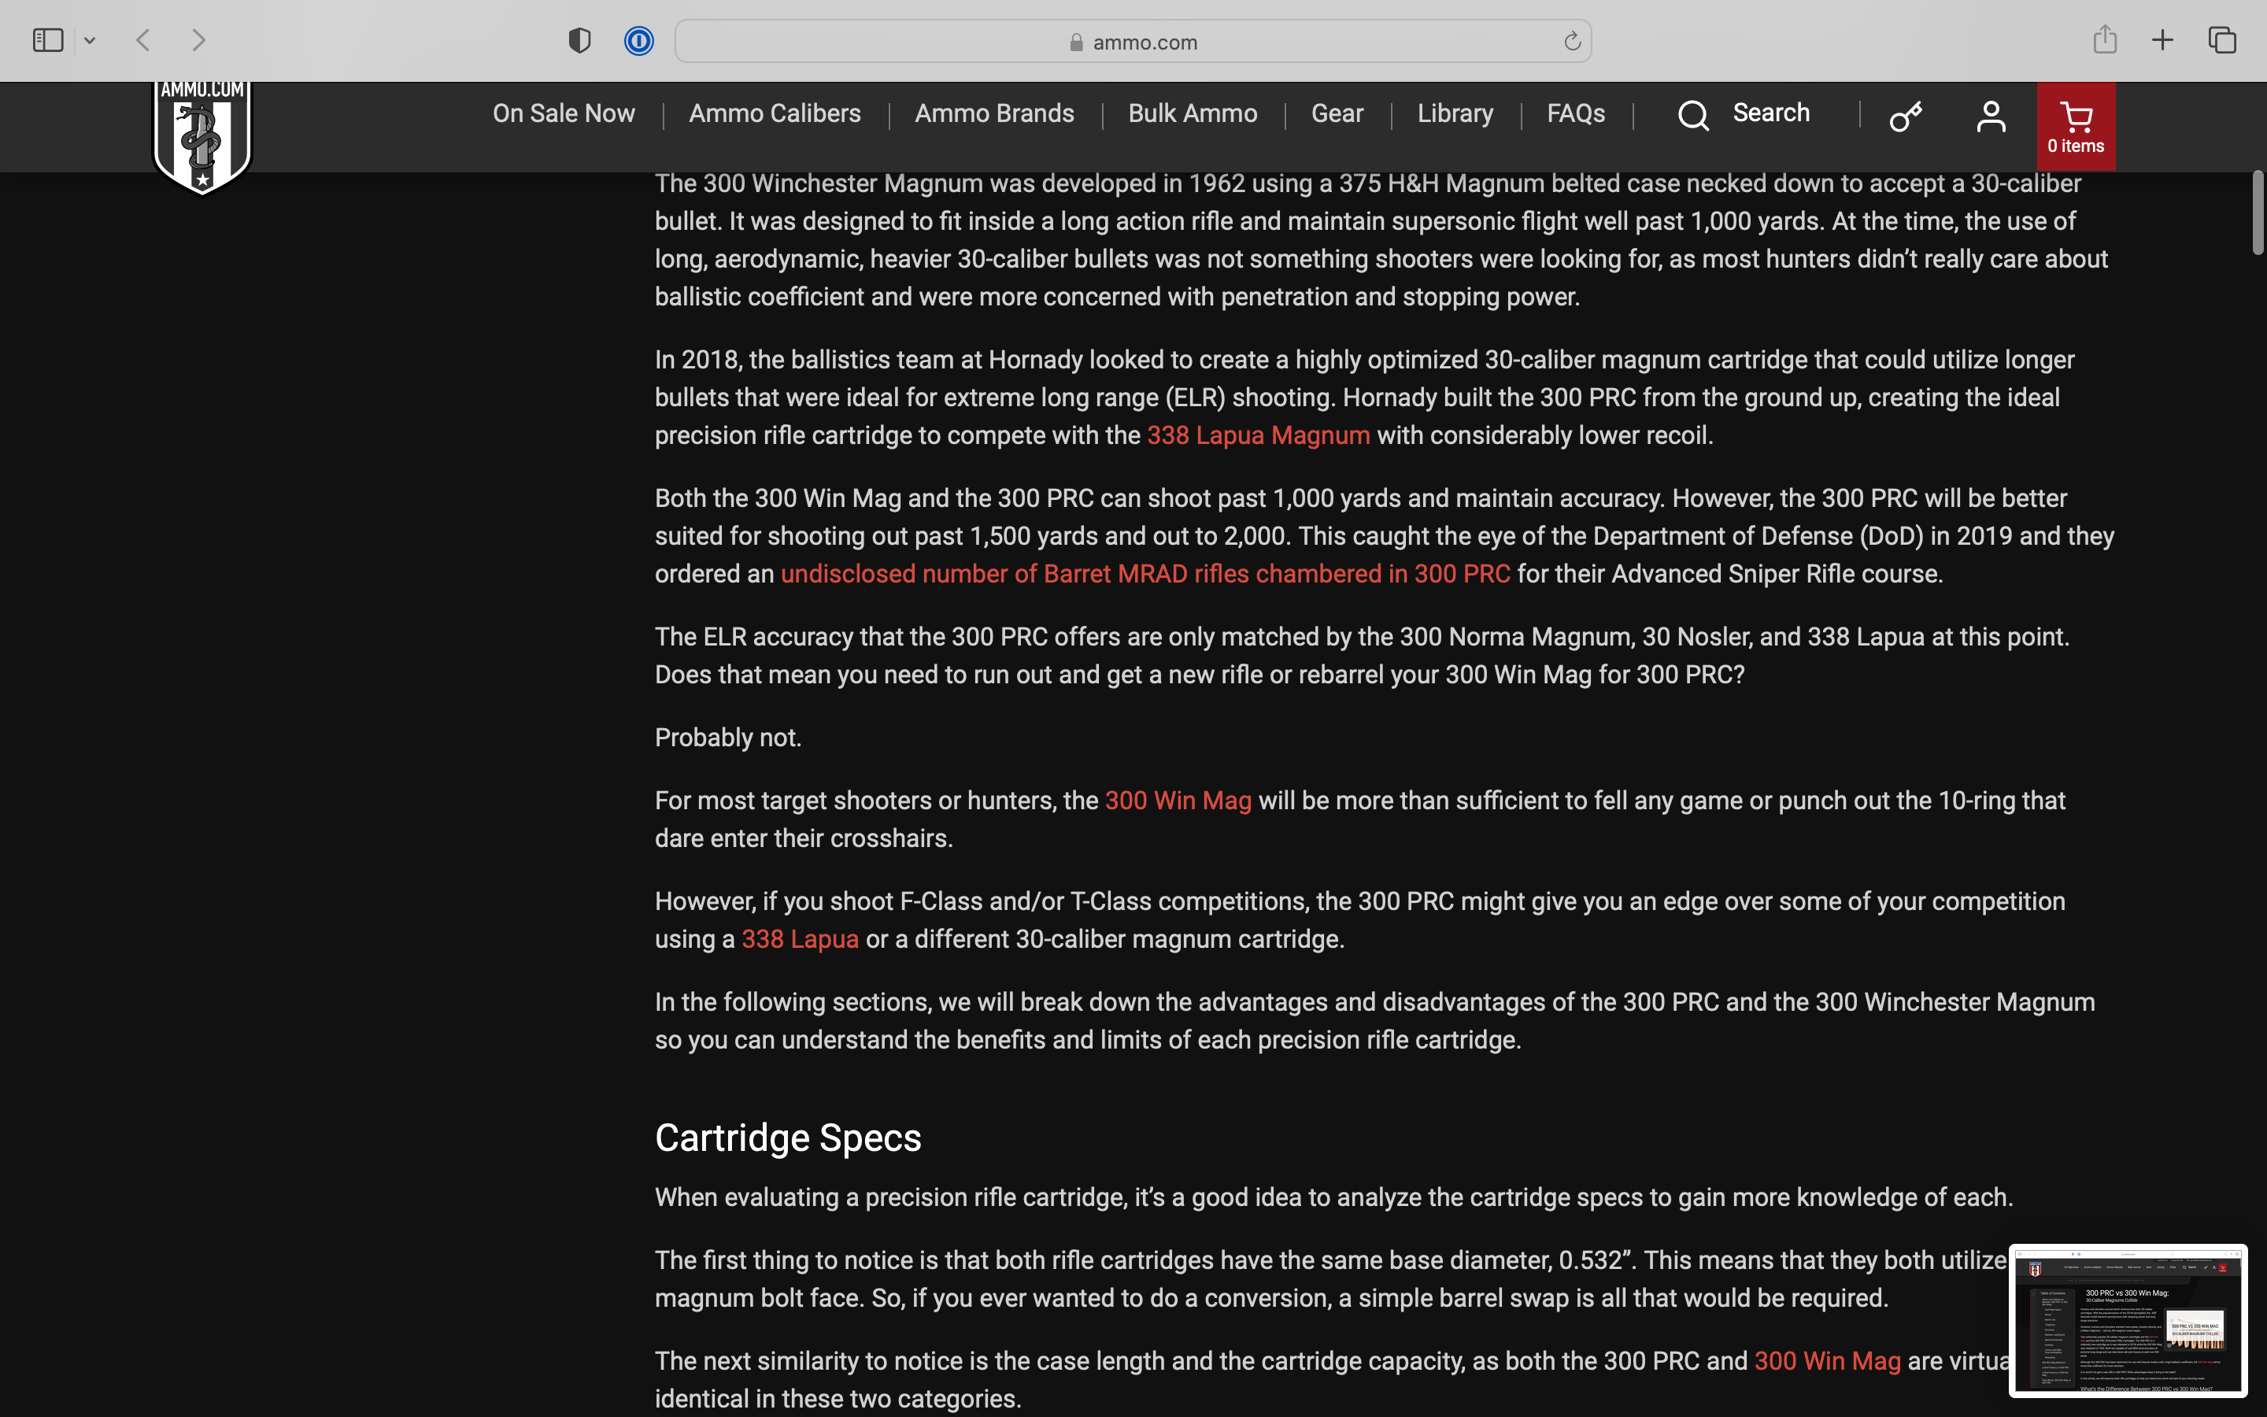
Task: Follow the 300 Win Mag link after 'hunters, the'
Action: tap(1178, 801)
